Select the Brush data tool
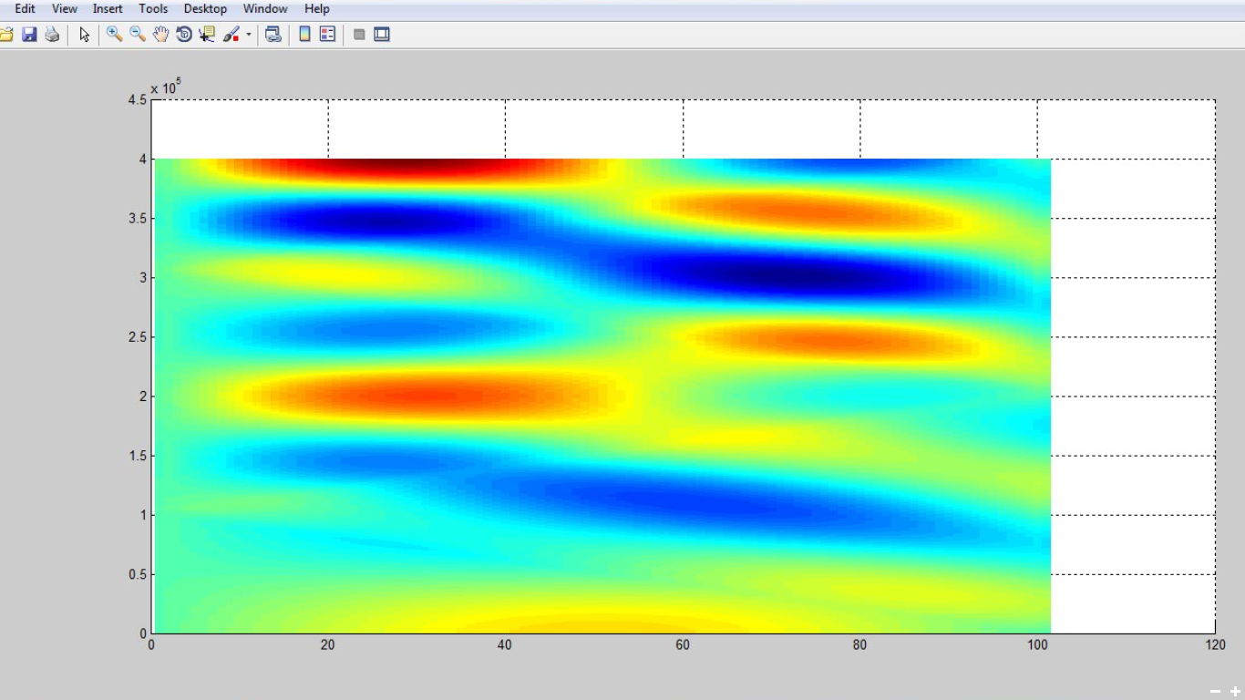Screen dimensions: 1245x700 coord(232,35)
